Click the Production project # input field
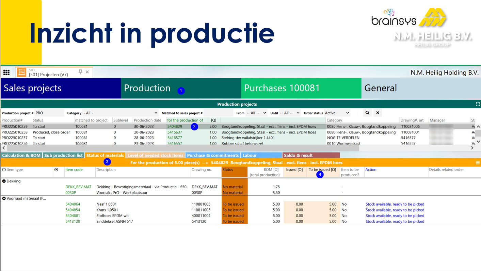This screenshot has height=271, width=481. point(49,113)
